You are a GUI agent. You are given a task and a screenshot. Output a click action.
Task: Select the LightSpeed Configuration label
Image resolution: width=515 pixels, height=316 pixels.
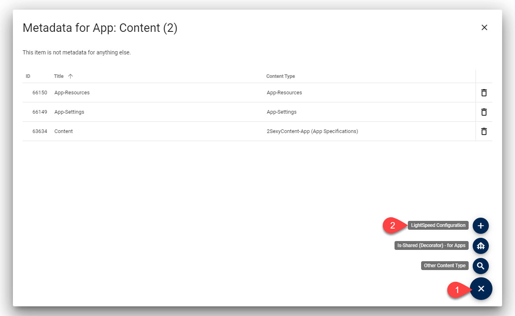click(438, 225)
